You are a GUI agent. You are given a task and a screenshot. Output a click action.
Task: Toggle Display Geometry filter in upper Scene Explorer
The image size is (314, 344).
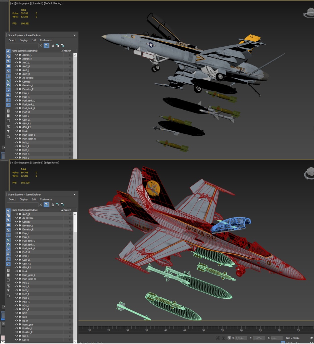coord(8,51)
